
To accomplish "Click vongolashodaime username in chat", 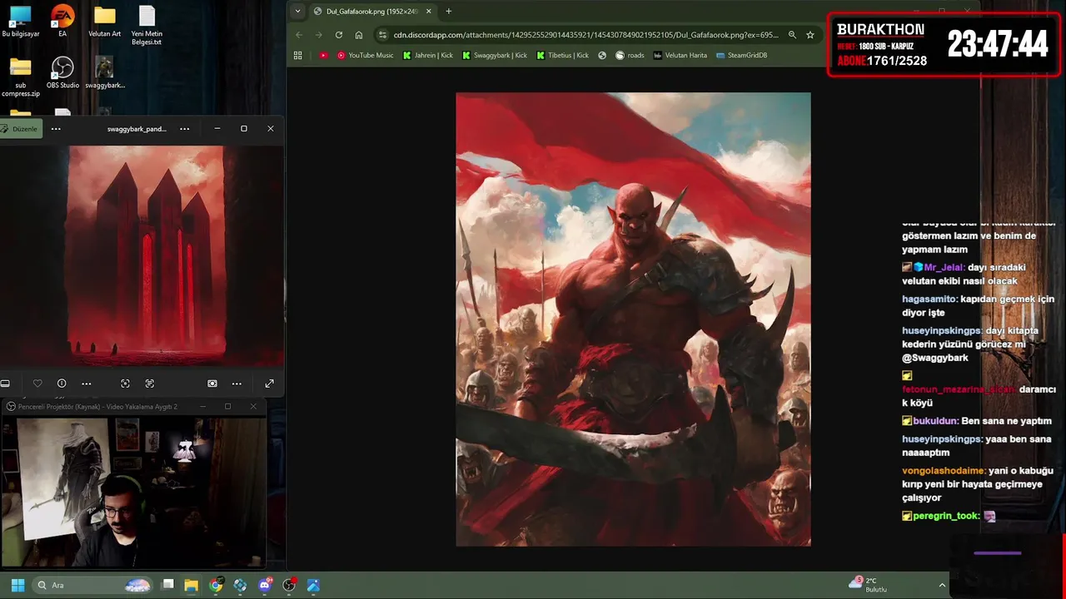I will (x=944, y=471).
